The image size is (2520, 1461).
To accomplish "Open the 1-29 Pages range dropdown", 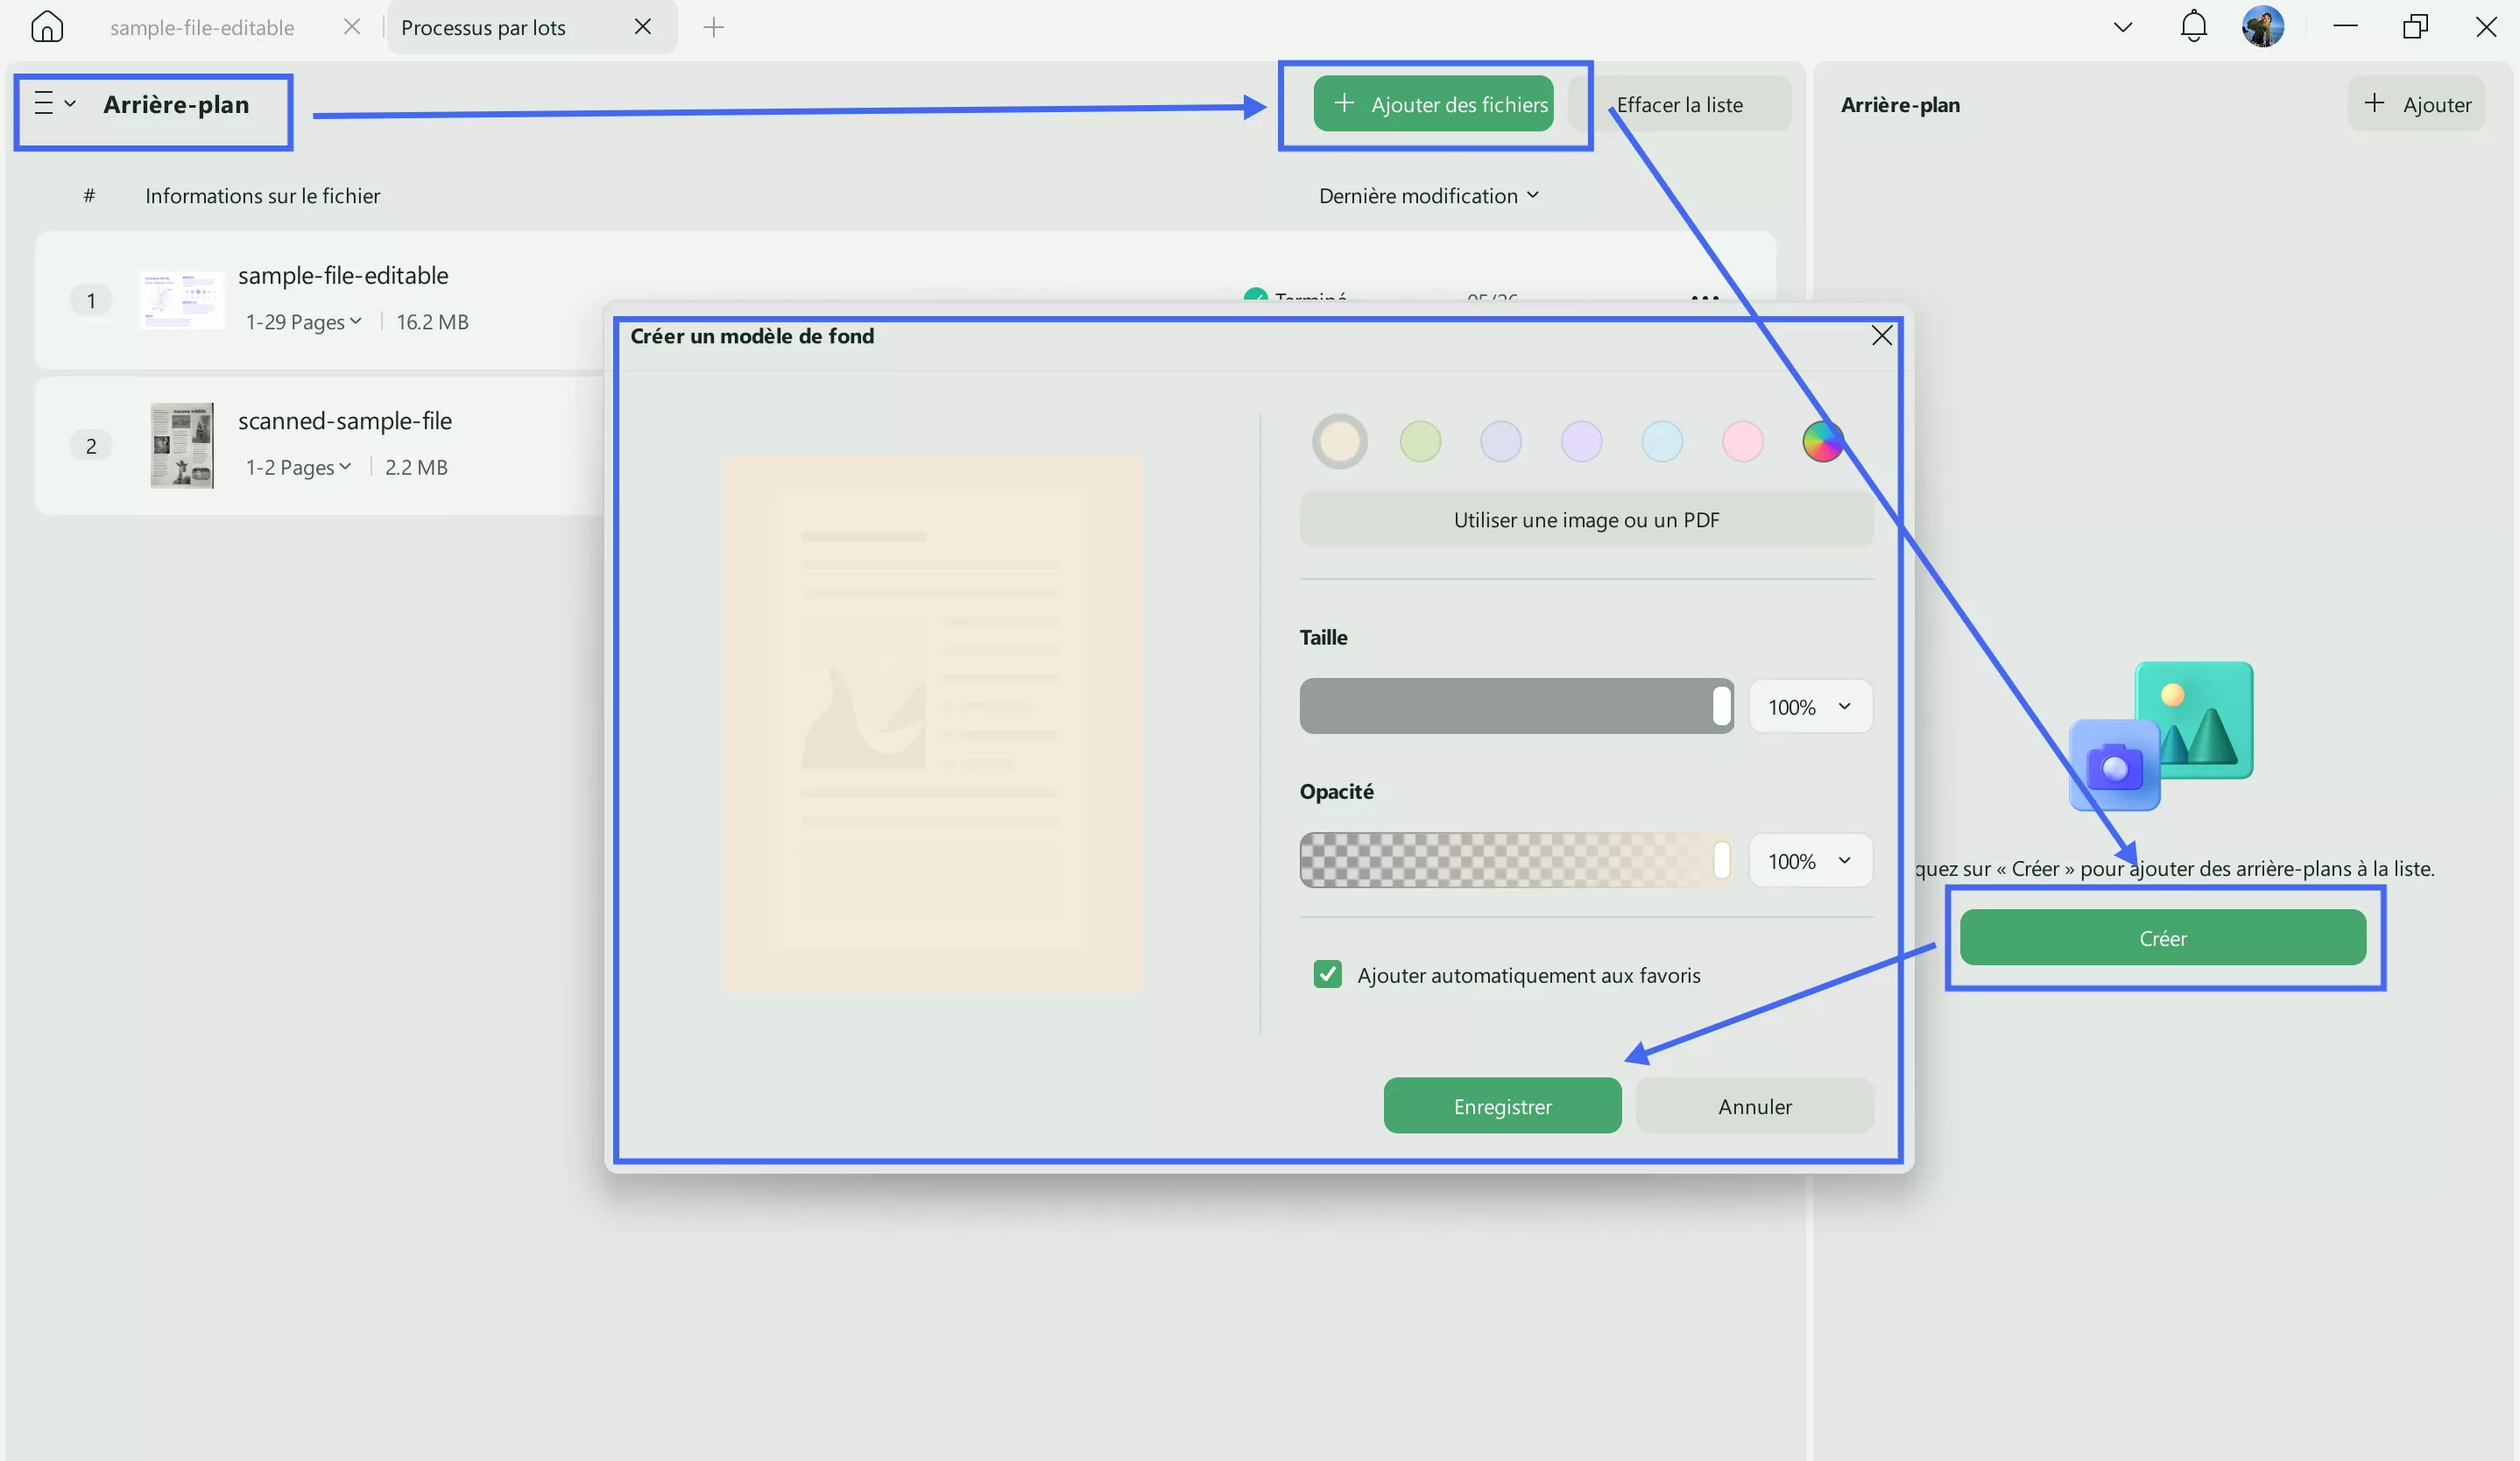I will [303, 321].
